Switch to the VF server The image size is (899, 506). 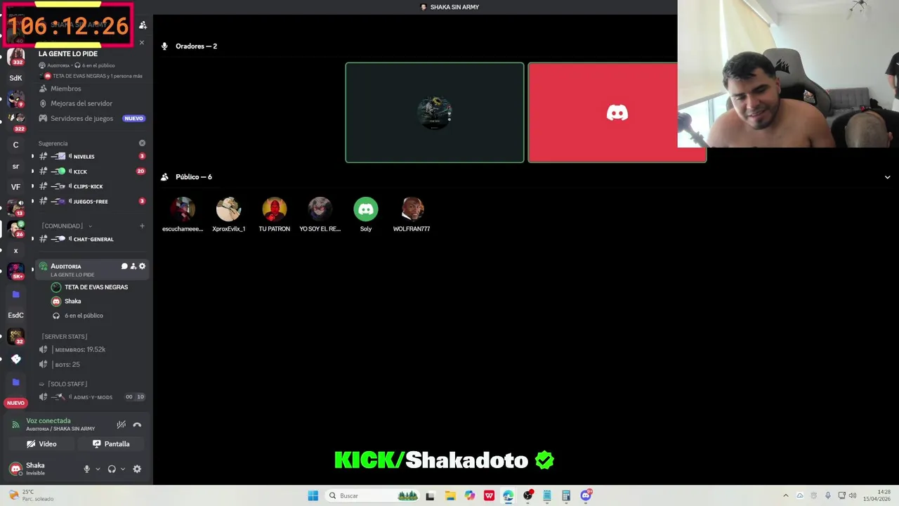pos(15,187)
